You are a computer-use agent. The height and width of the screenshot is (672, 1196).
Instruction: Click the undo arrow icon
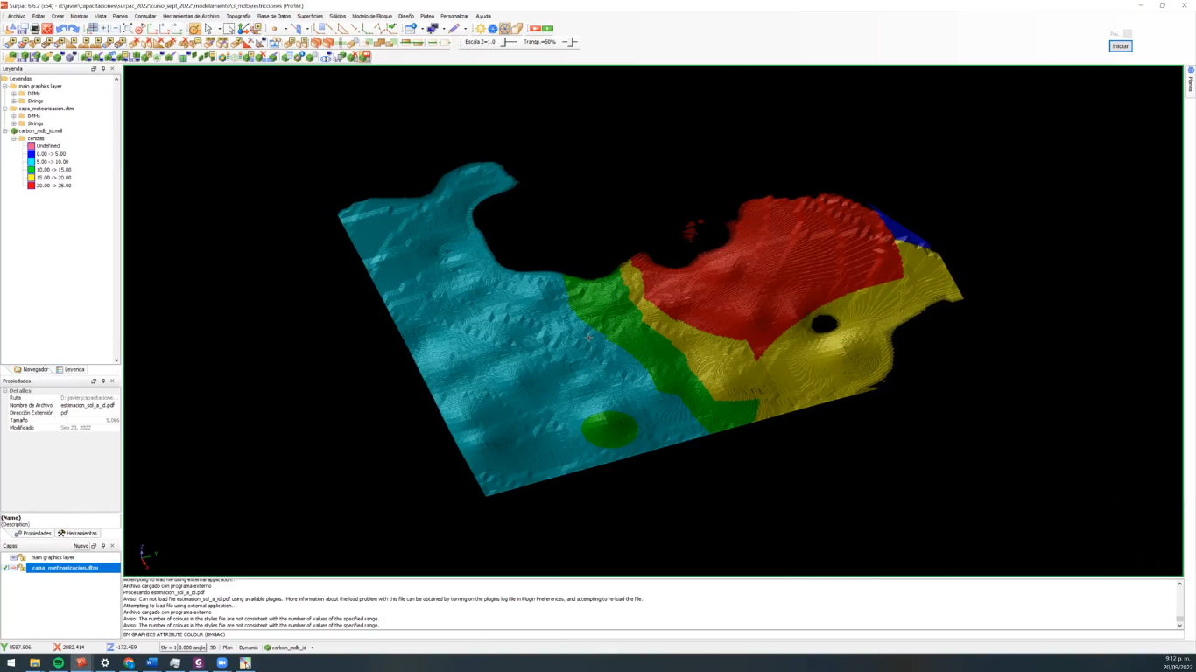pyautogui.click(x=61, y=29)
